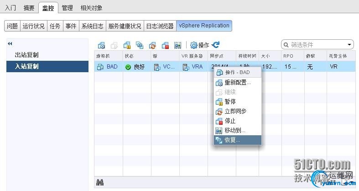Sort by the 虚拟机 column header
Image resolution: width=359 pixels, height=191 pixels.
[x=108, y=56]
